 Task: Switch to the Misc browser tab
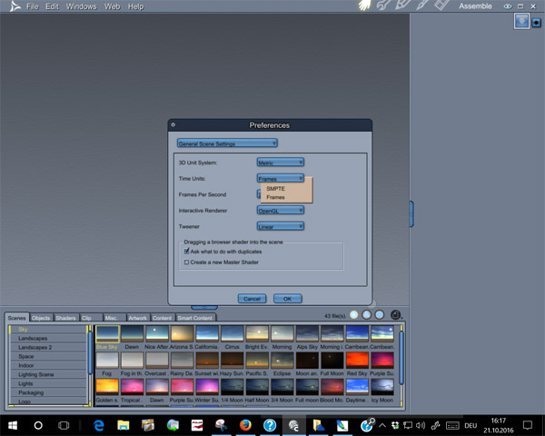click(114, 318)
